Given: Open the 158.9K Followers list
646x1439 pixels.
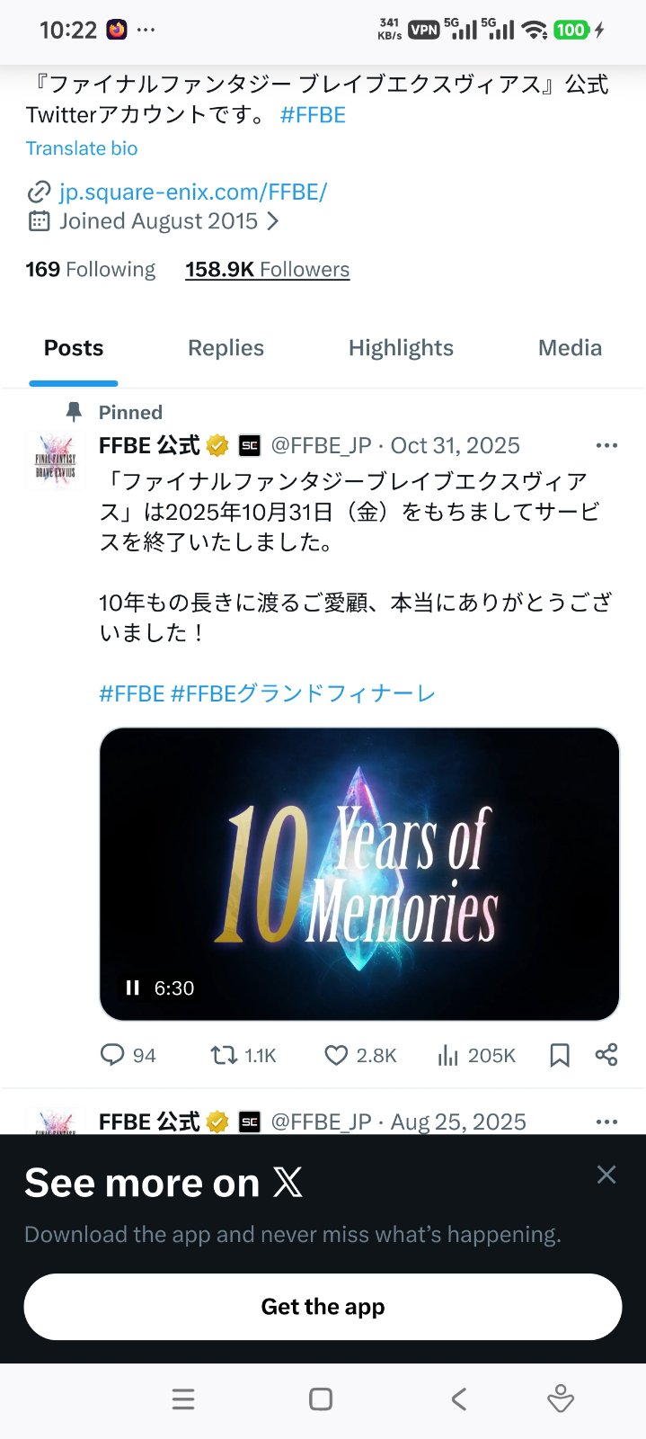Looking at the screenshot, I should 268,270.
